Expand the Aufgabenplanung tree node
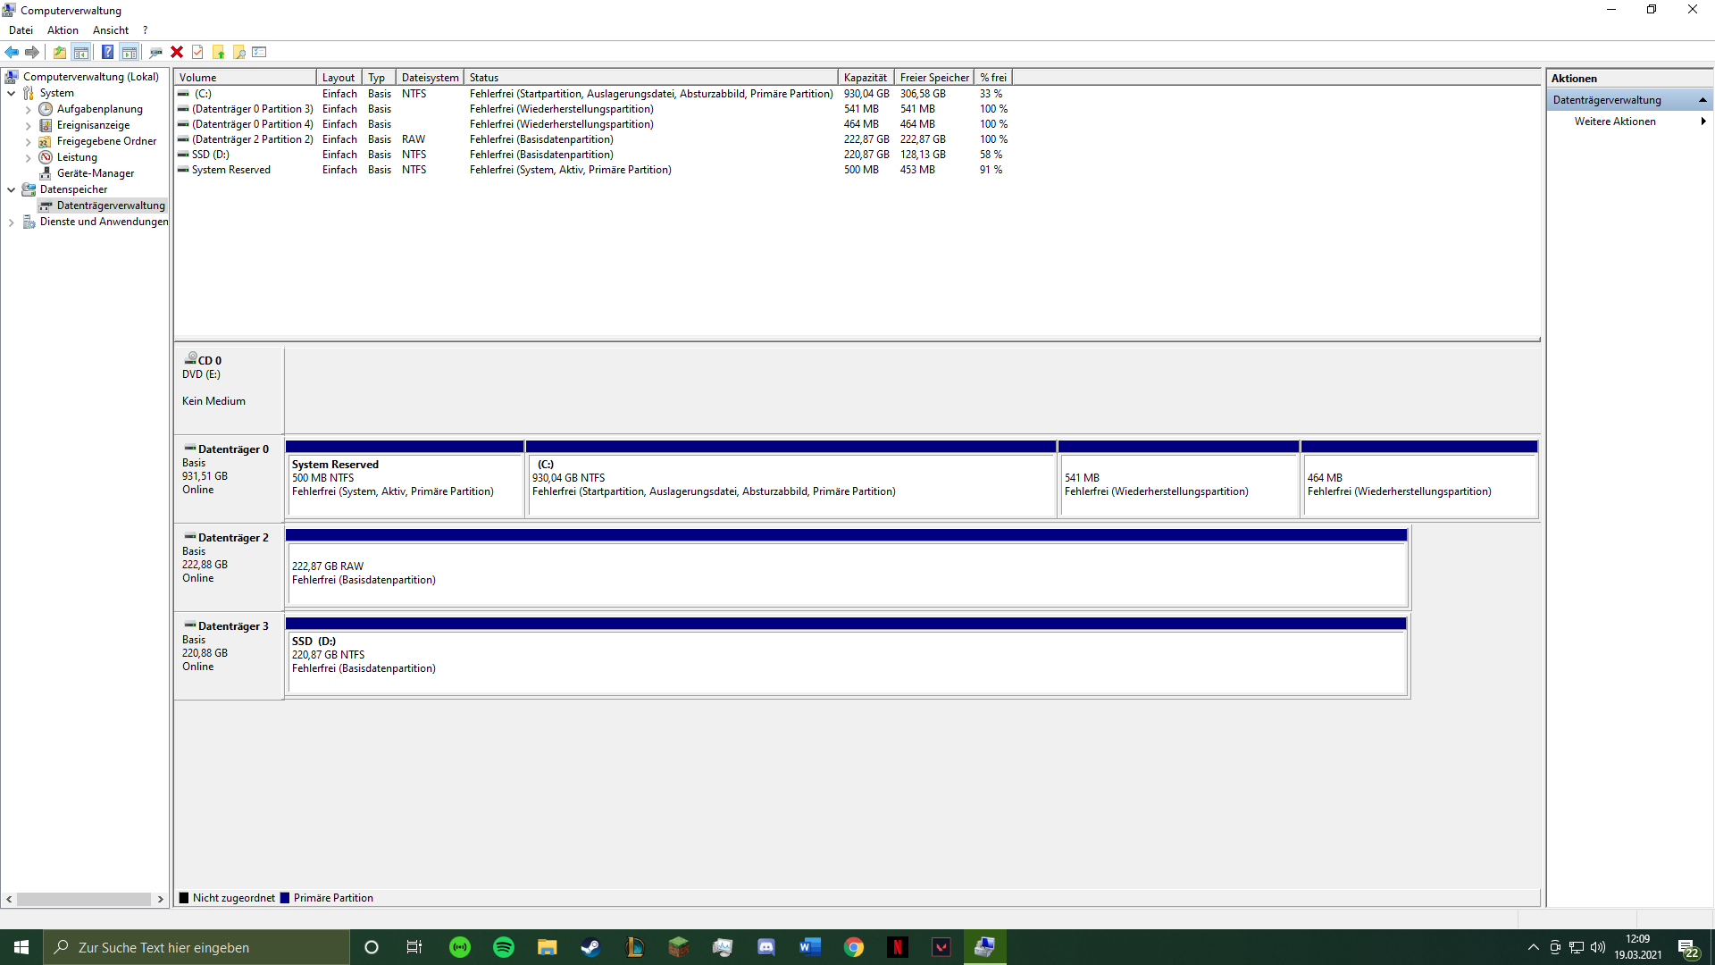The height and width of the screenshot is (965, 1715). coord(28,110)
